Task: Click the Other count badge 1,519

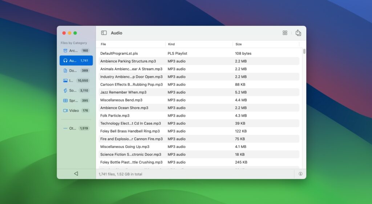Action: pos(84,128)
